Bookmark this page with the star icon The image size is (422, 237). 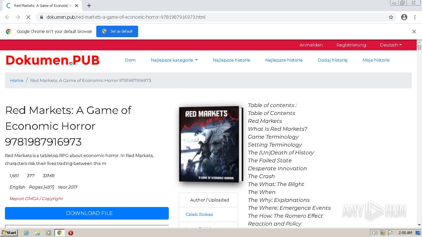click(x=391, y=17)
